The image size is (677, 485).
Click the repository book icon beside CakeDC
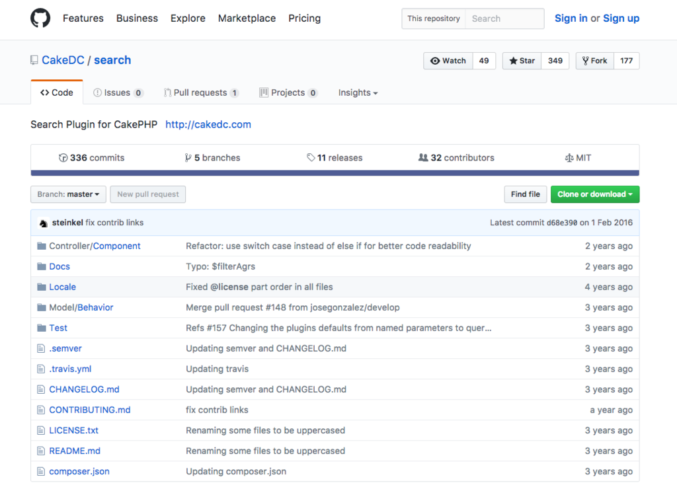pos(34,60)
